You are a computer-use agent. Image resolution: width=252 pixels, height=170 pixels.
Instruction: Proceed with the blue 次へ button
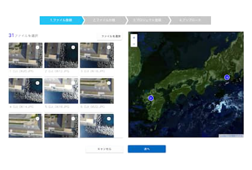click(x=147, y=149)
